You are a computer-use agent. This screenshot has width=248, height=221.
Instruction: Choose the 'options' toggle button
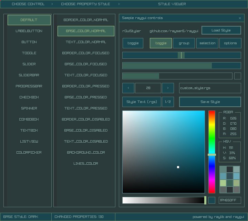click(230, 43)
